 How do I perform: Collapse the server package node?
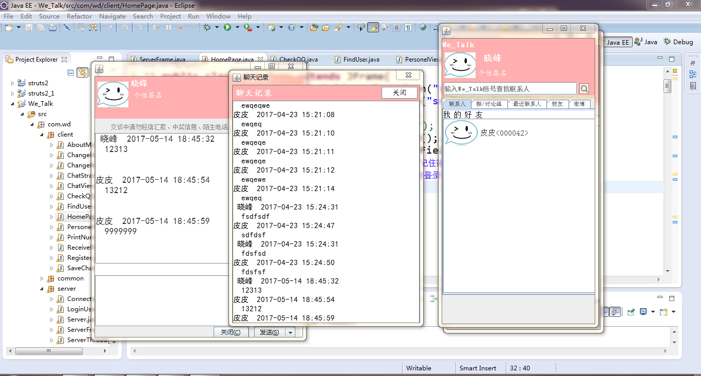point(42,289)
